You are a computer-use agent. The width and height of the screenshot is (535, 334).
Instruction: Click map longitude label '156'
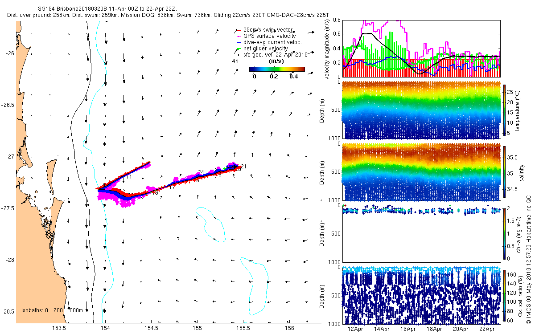click(x=289, y=328)
